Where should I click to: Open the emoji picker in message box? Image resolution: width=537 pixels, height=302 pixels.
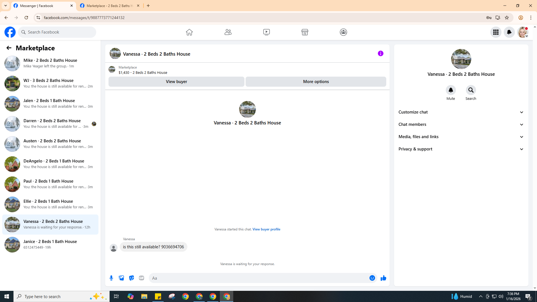(x=372, y=278)
